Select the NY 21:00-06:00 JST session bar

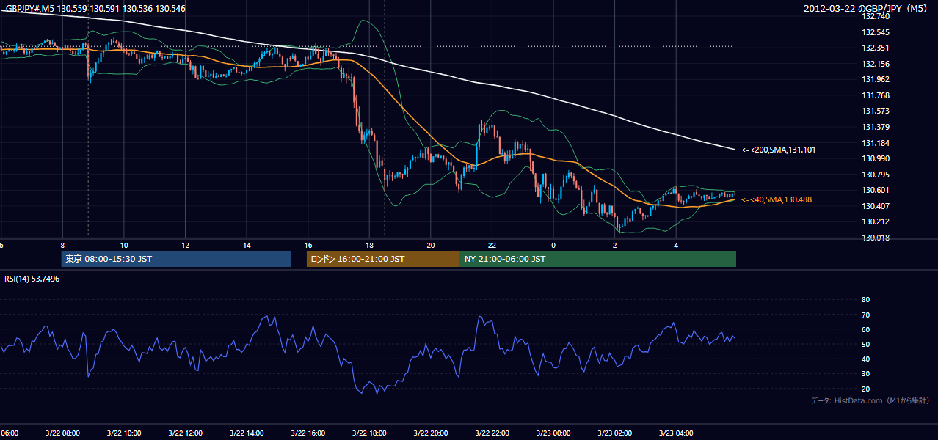coord(598,259)
